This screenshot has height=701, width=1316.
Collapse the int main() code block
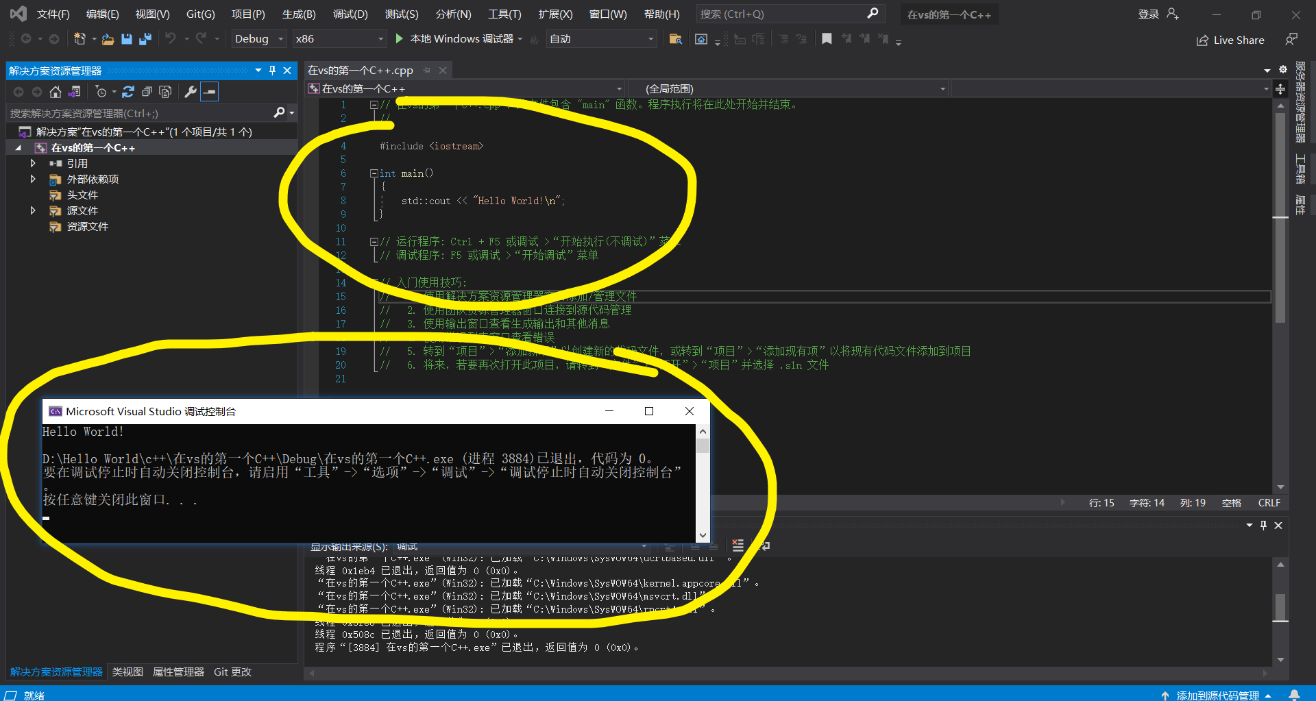pyautogui.click(x=374, y=173)
